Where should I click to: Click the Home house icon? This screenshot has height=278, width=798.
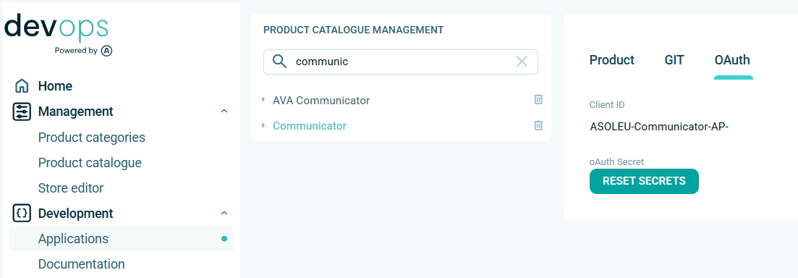pyautogui.click(x=22, y=86)
